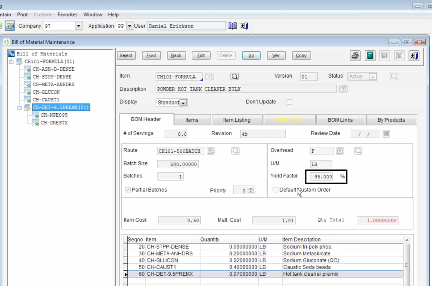Click the CH-CAUST1 component icon in tree
This screenshot has height=286, width=432.
(28, 100)
